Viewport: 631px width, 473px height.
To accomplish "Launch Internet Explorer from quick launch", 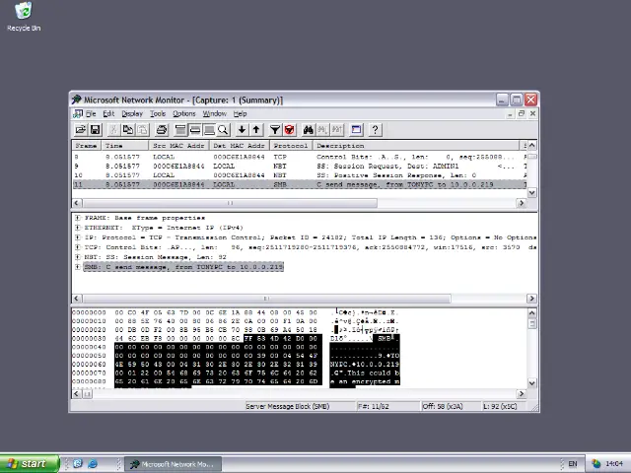I will [93, 464].
